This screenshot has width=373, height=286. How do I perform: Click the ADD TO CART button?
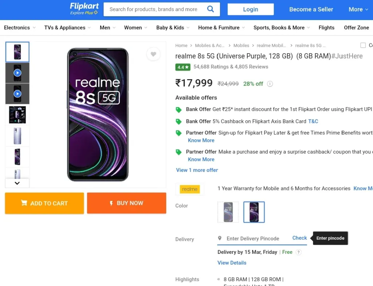[x=44, y=203]
